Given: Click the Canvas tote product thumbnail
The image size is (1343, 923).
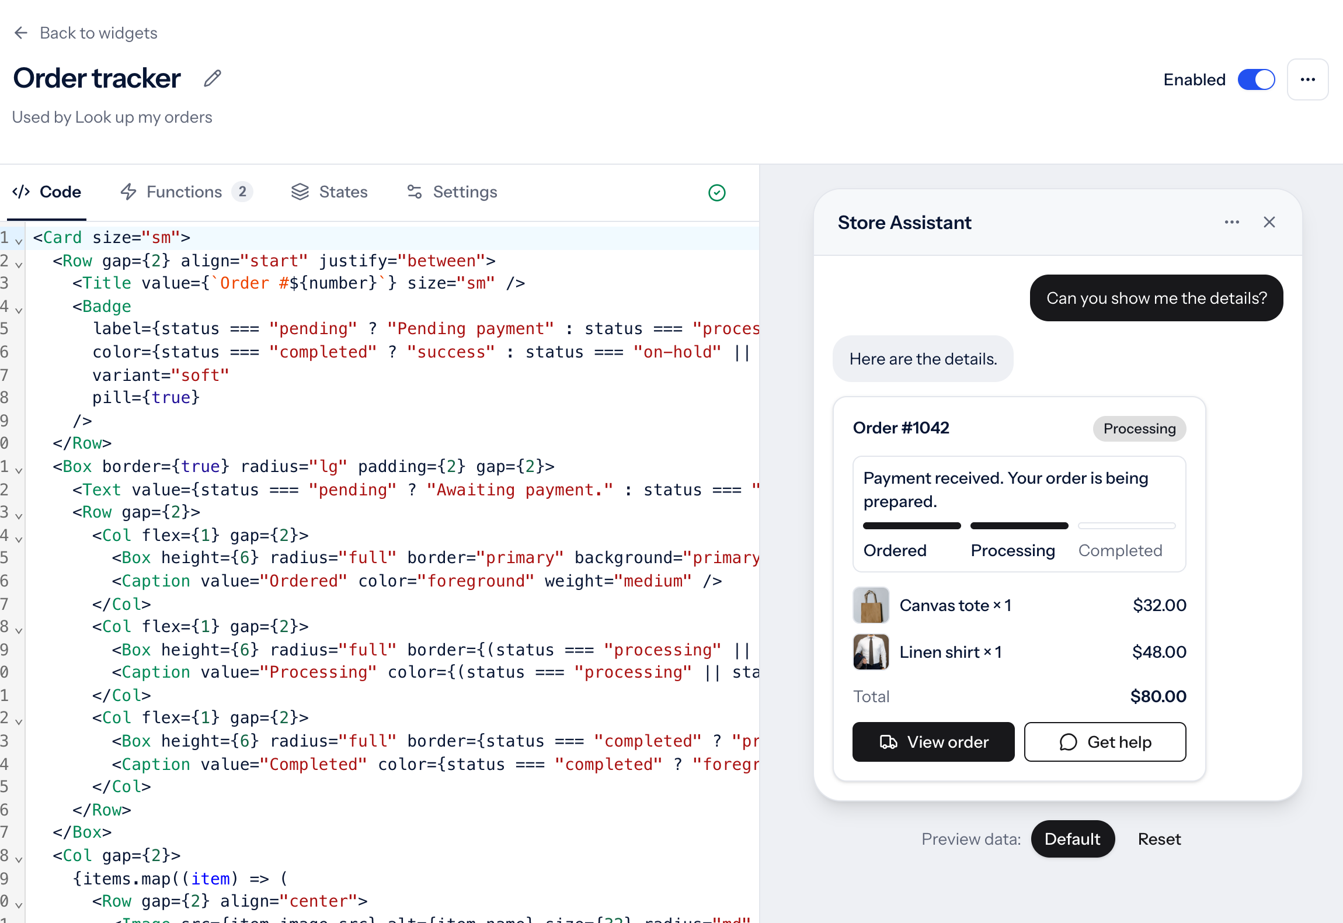Looking at the screenshot, I should pyautogui.click(x=871, y=605).
